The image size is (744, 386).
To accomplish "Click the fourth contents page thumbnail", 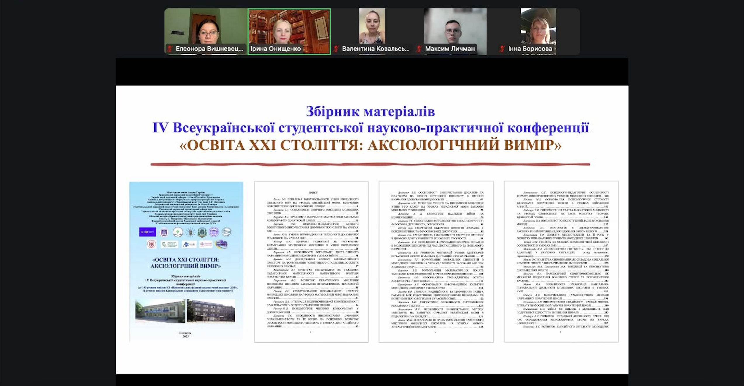I will point(561,262).
